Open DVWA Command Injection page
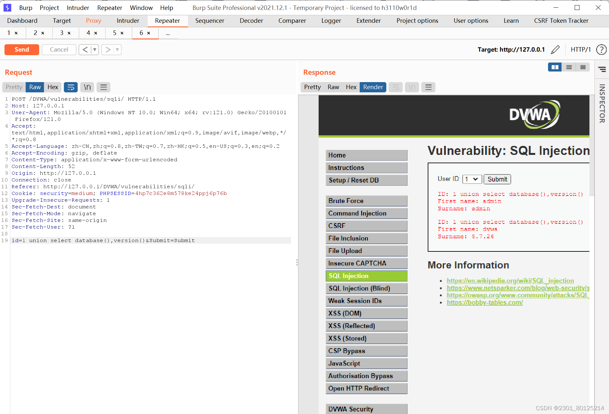The image size is (609, 414). tap(366, 213)
